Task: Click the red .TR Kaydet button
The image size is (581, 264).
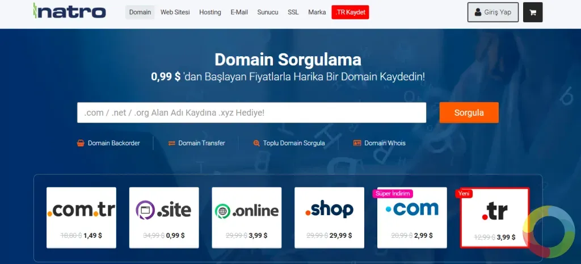Action: point(350,12)
